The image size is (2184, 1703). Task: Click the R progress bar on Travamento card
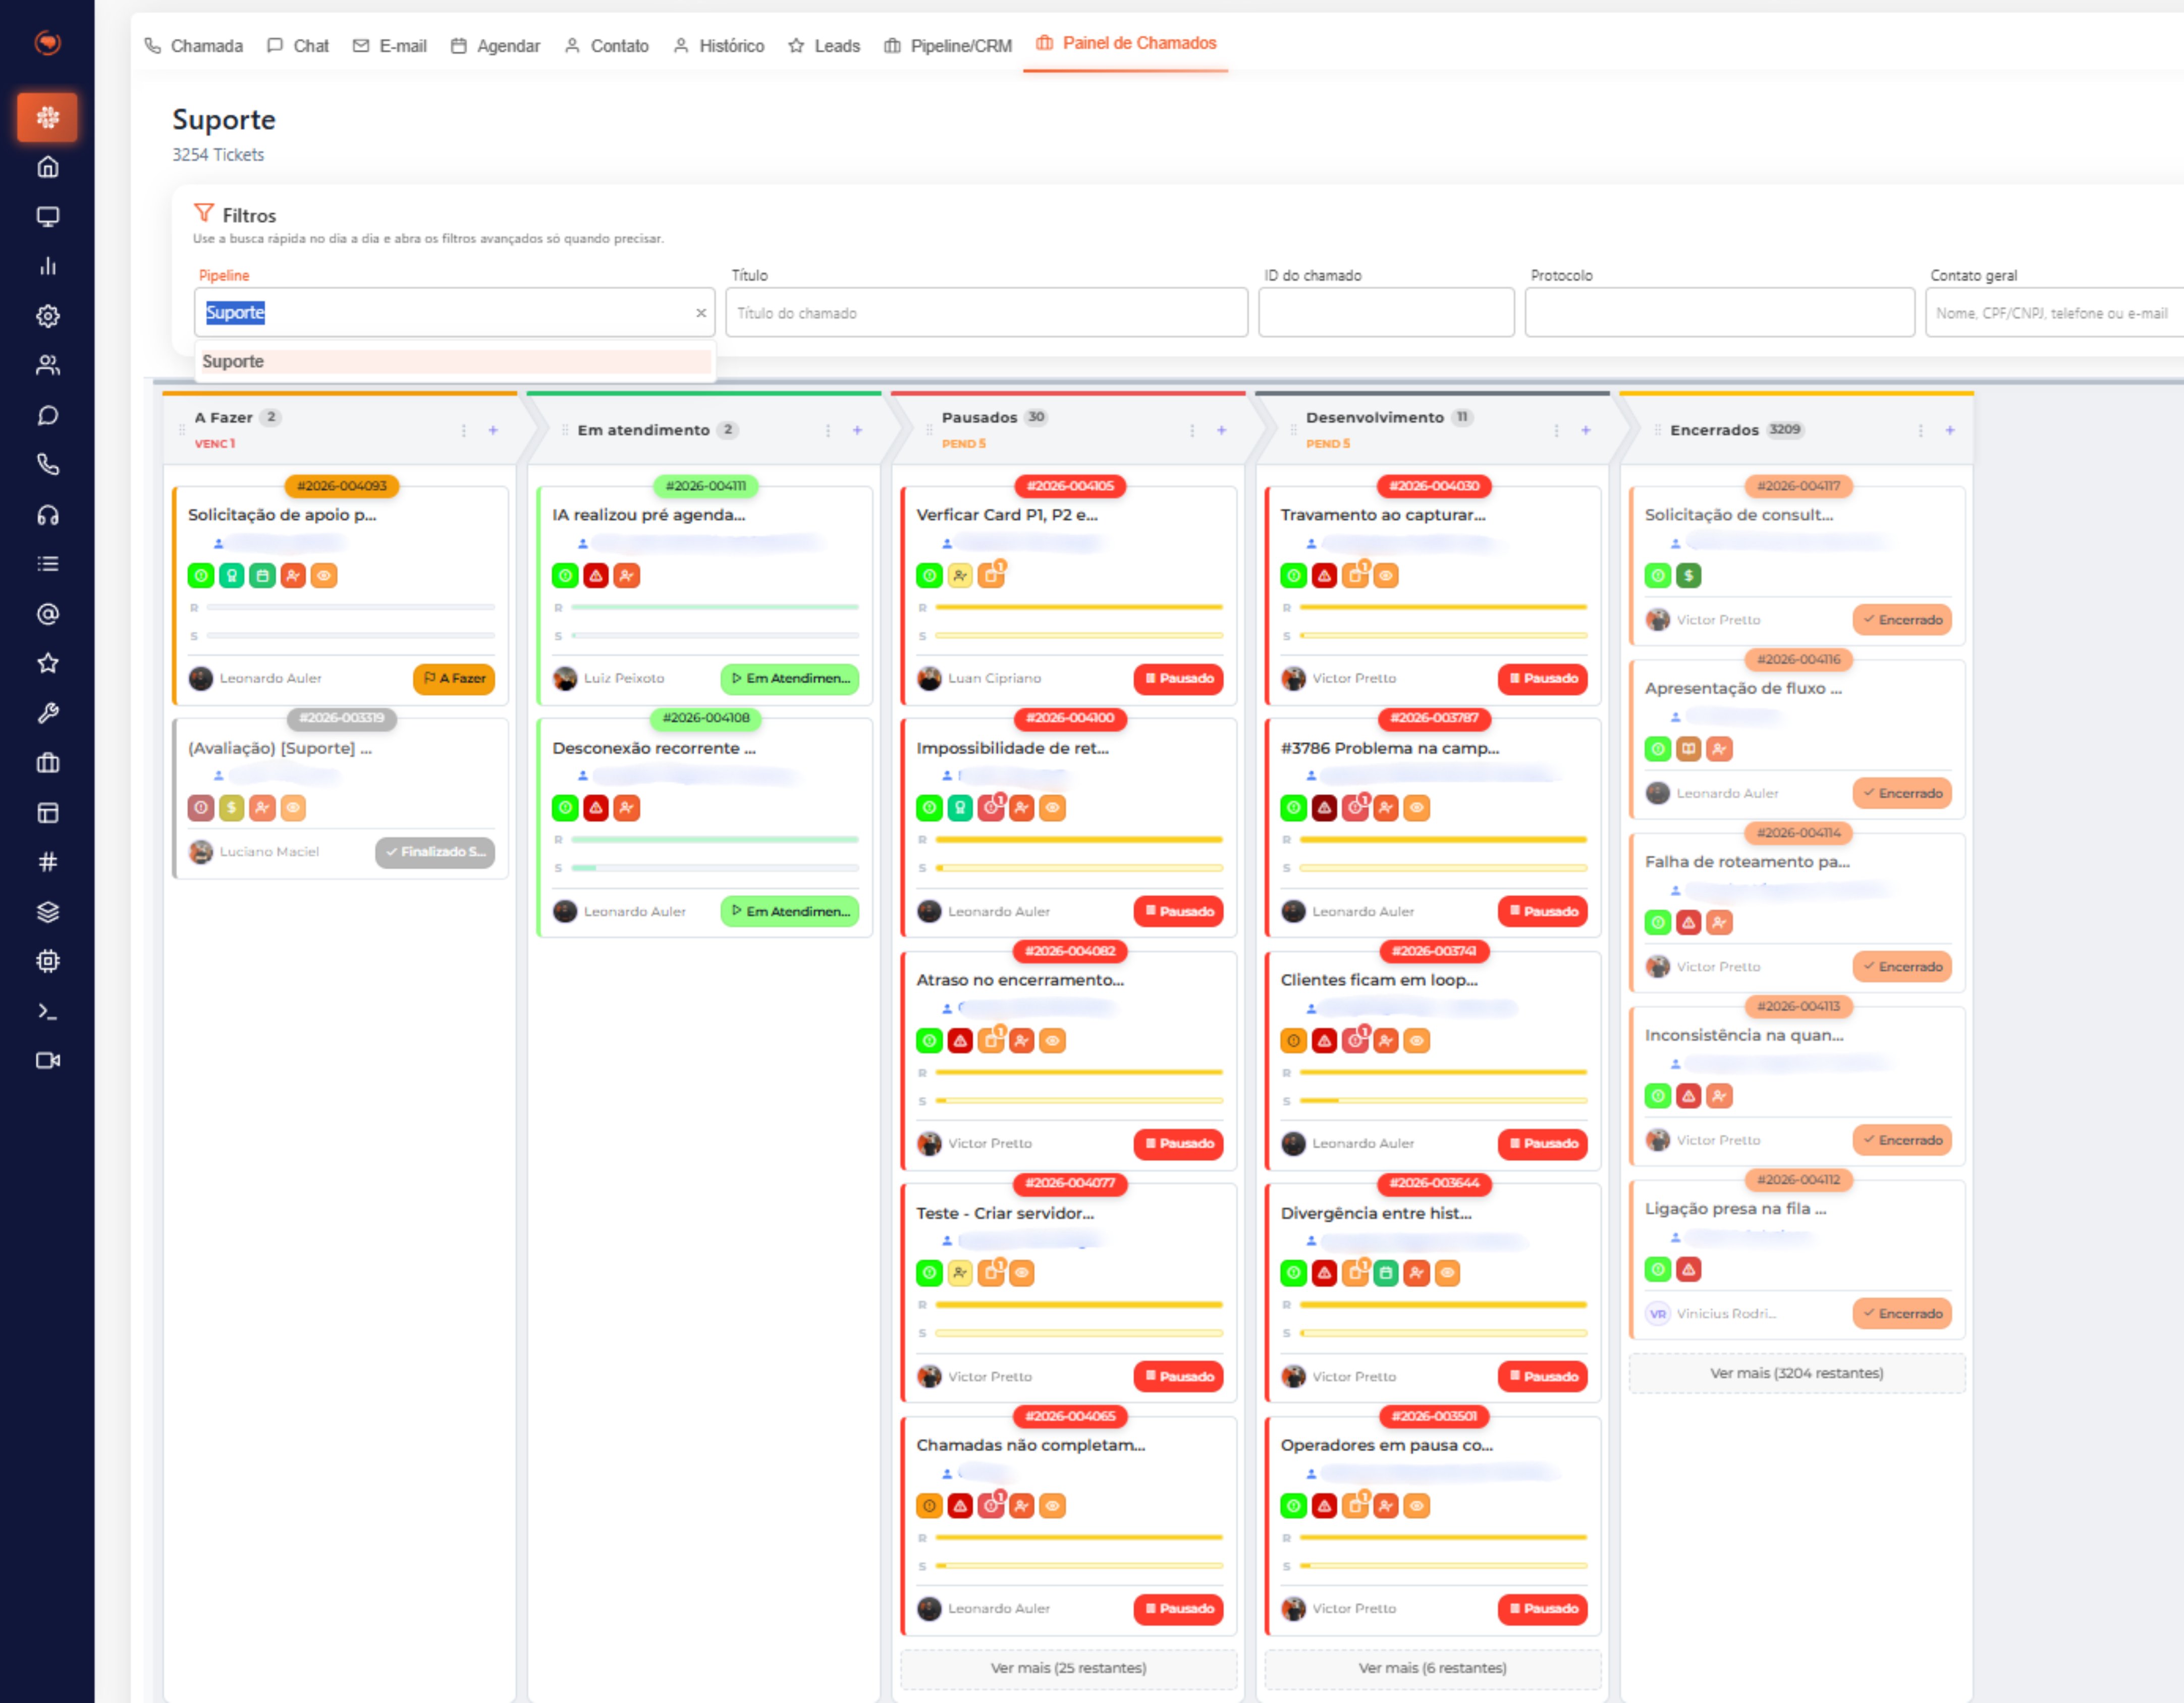pos(1442,607)
